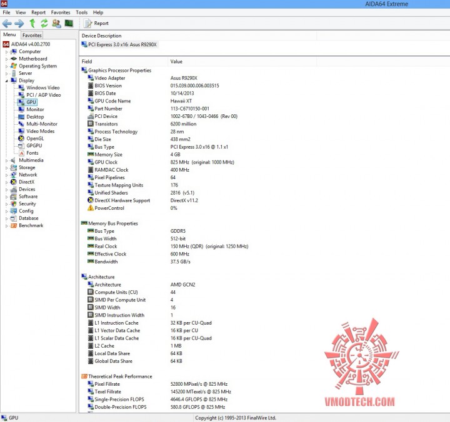Click the Forward arrow toolbar icon
Screen dimensions: 450x422
point(19,24)
